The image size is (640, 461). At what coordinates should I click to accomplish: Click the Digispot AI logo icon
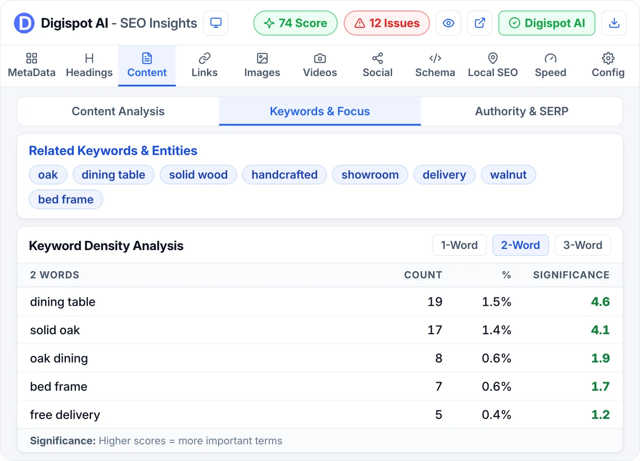click(x=24, y=23)
